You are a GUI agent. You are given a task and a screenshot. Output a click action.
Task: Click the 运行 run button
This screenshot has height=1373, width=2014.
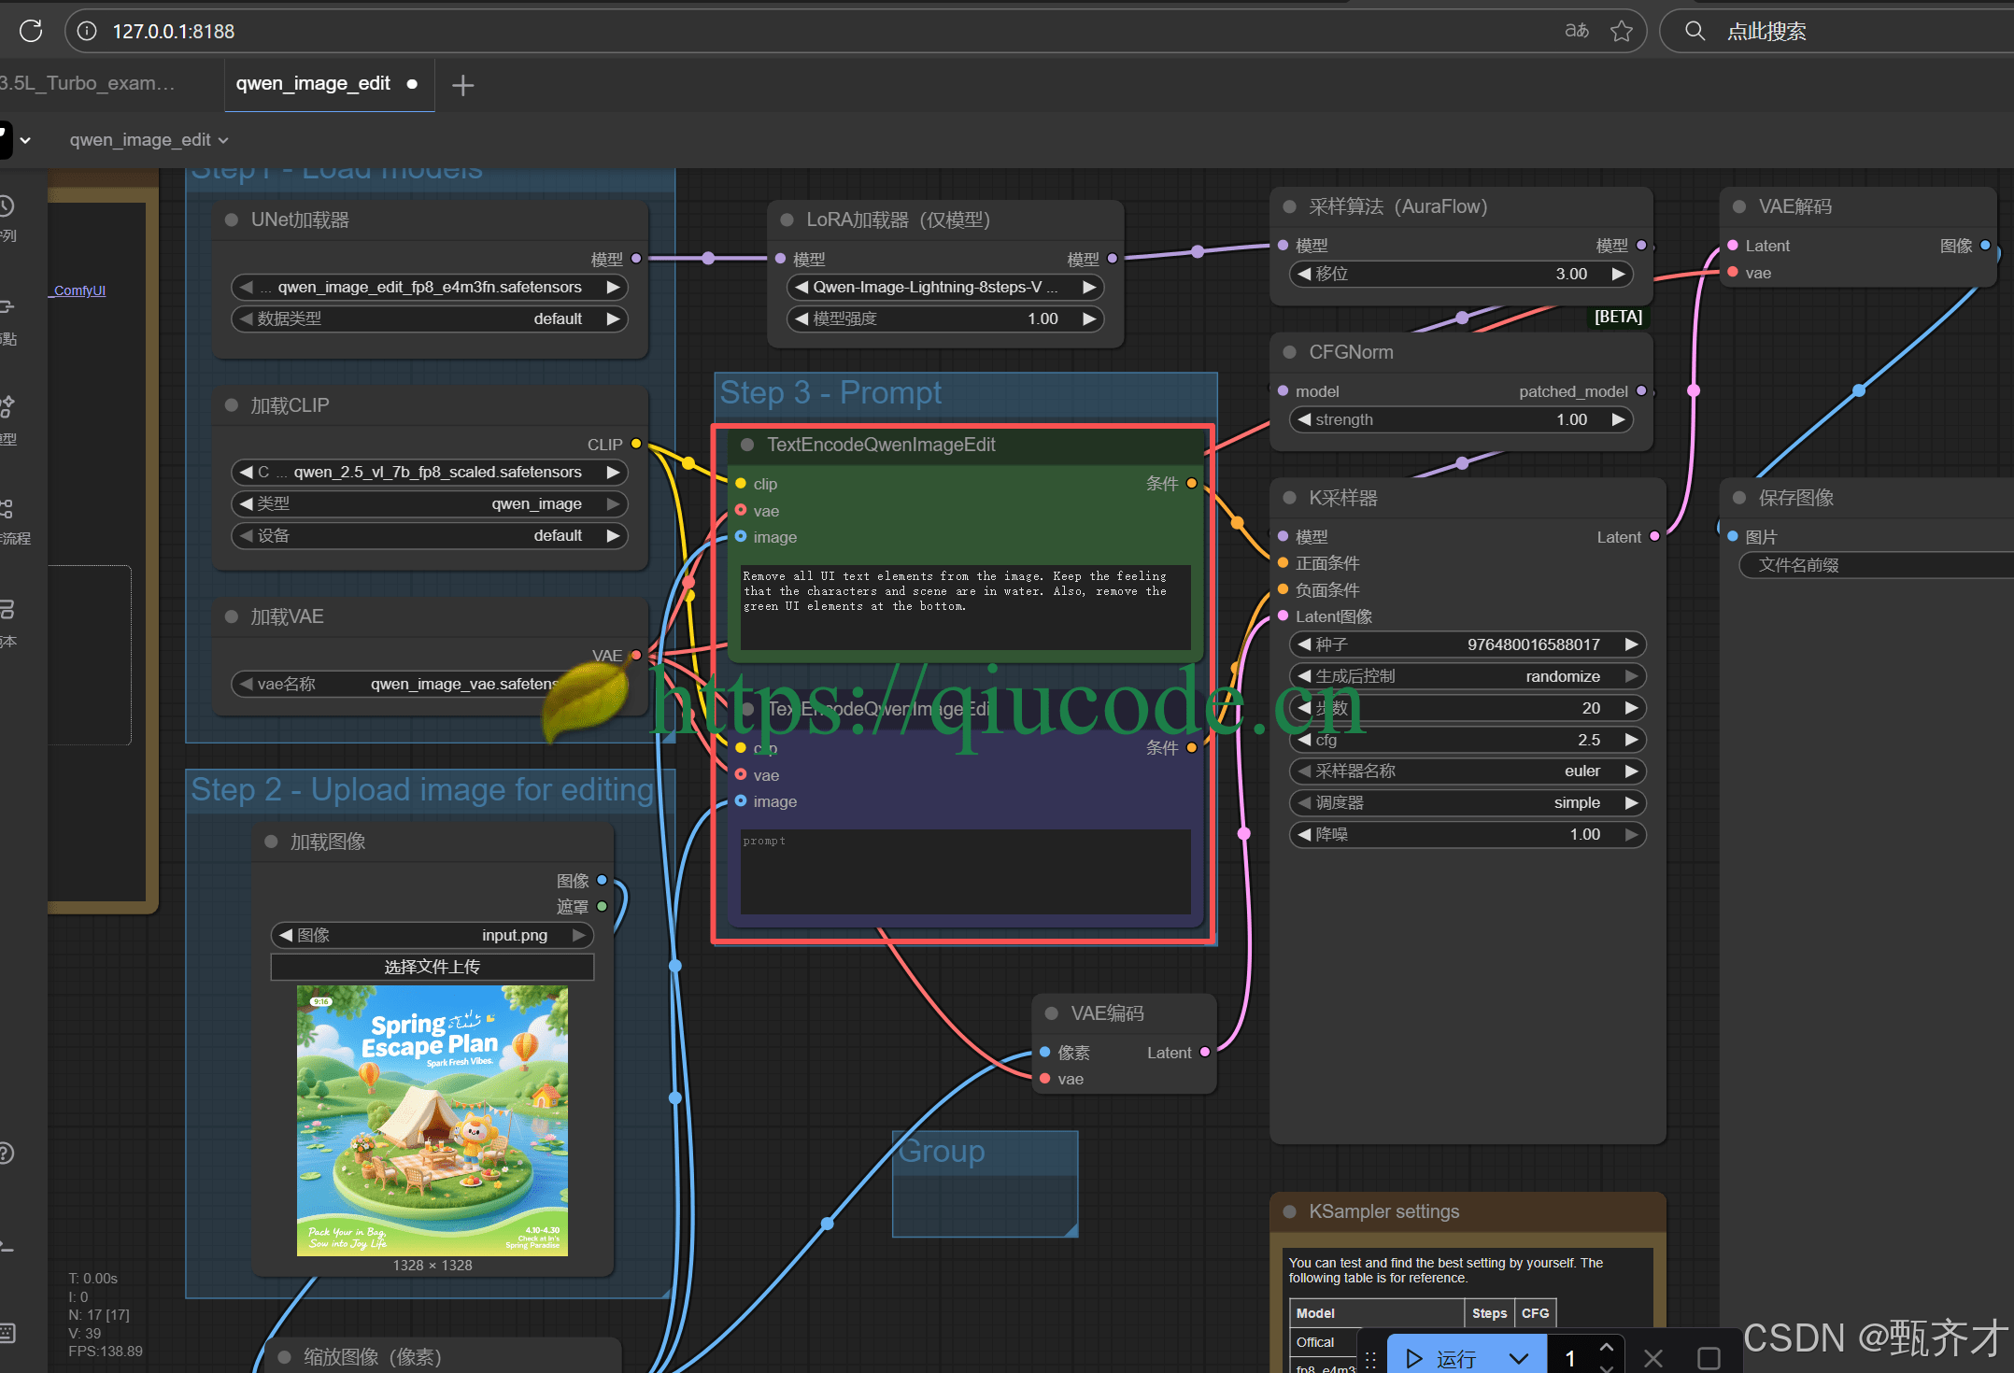[x=1443, y=1358]
